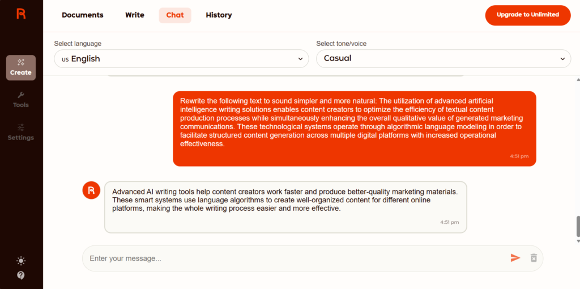
Task: Click the bot avatar beside the reply
Action: [x=91, y=190]
